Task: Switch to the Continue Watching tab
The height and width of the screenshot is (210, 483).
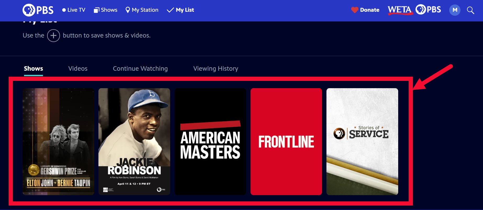Action: [x=140, y=69]
